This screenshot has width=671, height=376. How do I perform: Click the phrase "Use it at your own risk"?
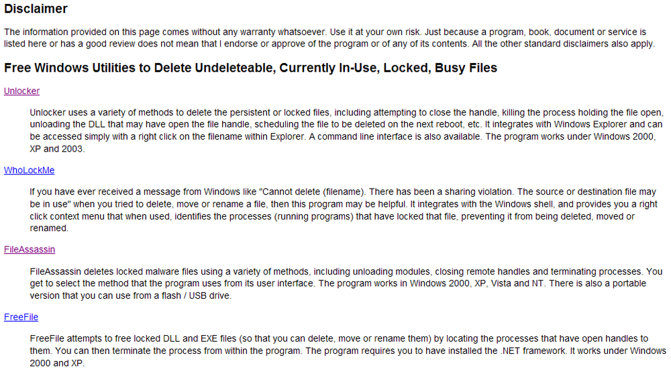point(375,32)
